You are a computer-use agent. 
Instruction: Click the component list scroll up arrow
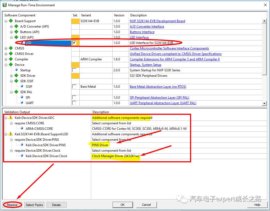point(264,21)
